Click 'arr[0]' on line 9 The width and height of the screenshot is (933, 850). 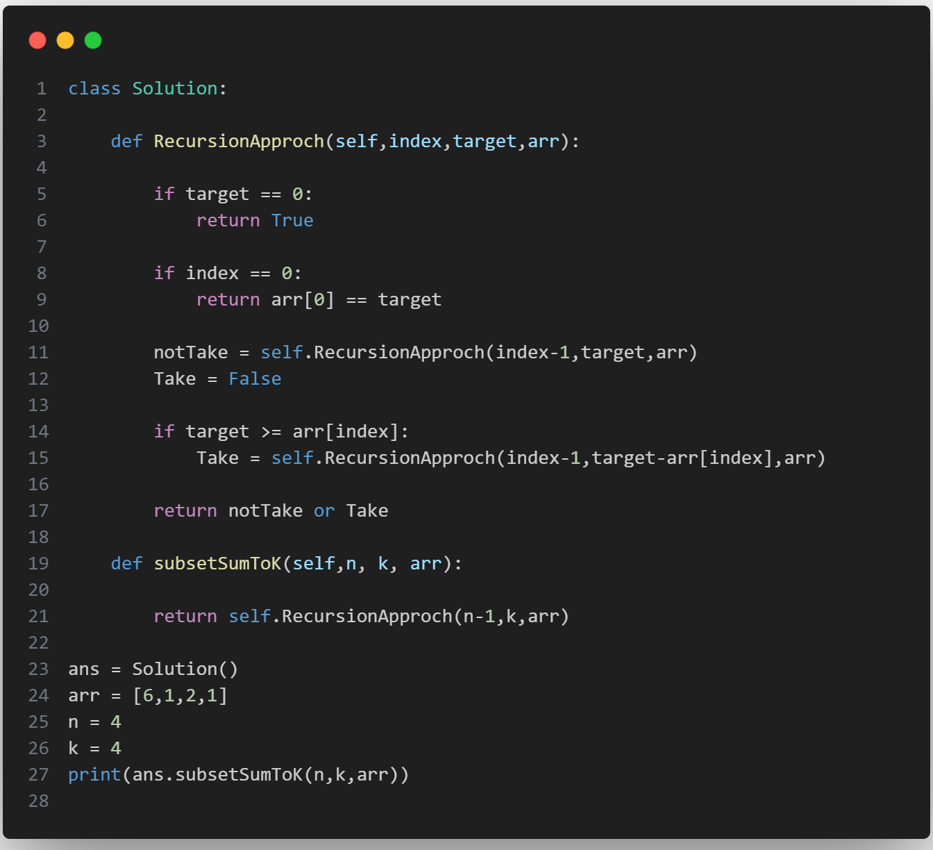pos(303,300)
